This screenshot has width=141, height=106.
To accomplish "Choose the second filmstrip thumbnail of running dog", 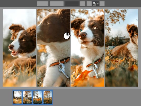I will point(27,97).
